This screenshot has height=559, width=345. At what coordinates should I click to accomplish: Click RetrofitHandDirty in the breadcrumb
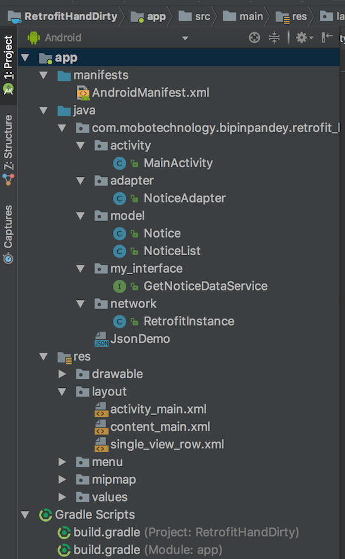62,16
